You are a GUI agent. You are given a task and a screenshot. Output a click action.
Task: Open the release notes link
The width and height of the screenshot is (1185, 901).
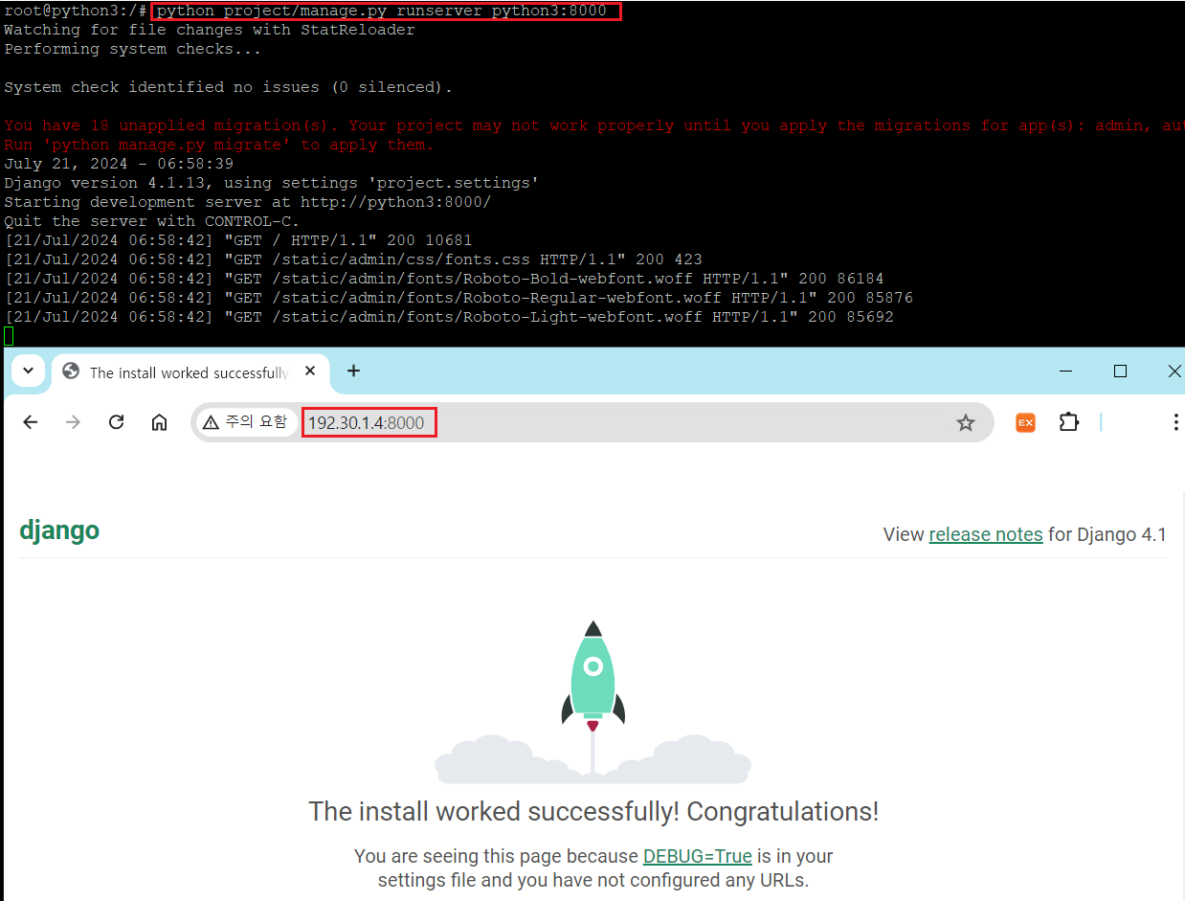click(985, 534)
